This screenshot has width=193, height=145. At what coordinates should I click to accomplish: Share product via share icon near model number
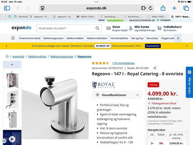[154, 68]
